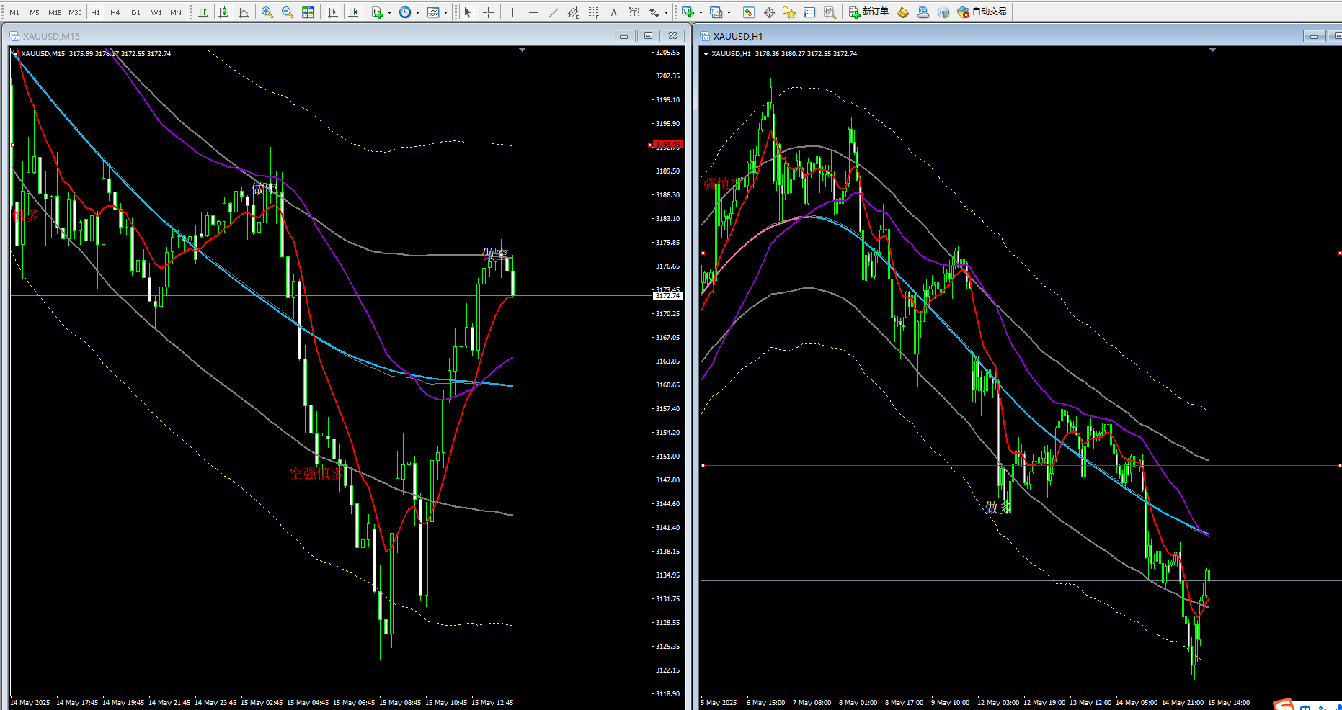The width and height of the screenshot is (1342, 710).
Task: Show the Data Window panel
Action: point(769,12)
